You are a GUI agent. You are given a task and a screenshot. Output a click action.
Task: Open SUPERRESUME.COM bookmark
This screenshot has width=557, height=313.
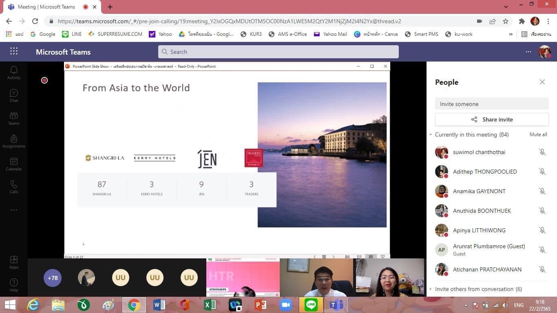point(115,34)
